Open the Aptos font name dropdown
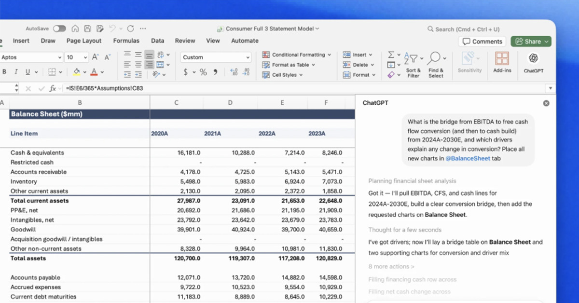 tap(59, 57)
